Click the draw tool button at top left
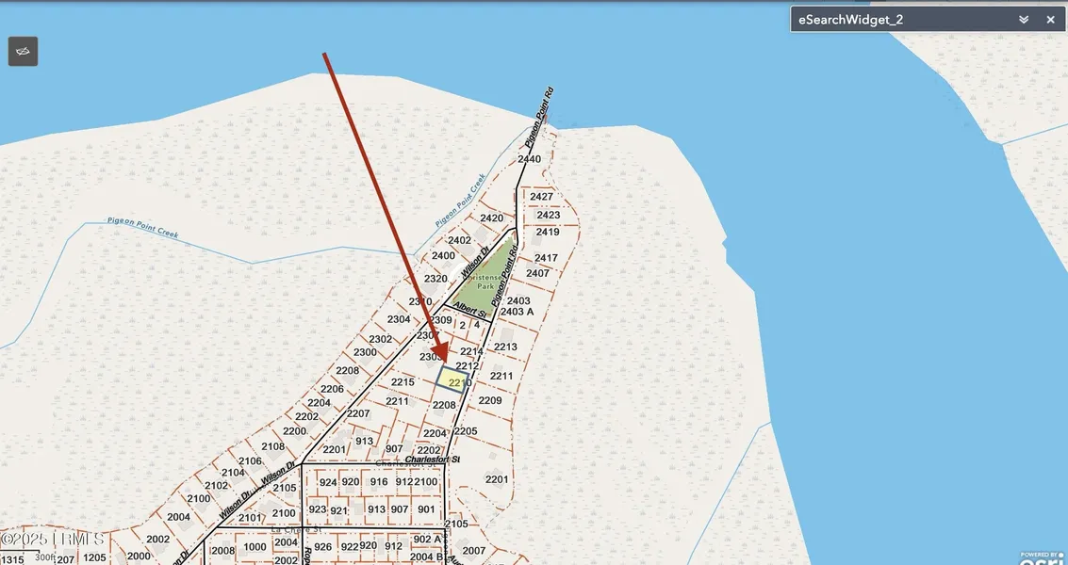The image size is (1068, 565). (x=23, y=52)
